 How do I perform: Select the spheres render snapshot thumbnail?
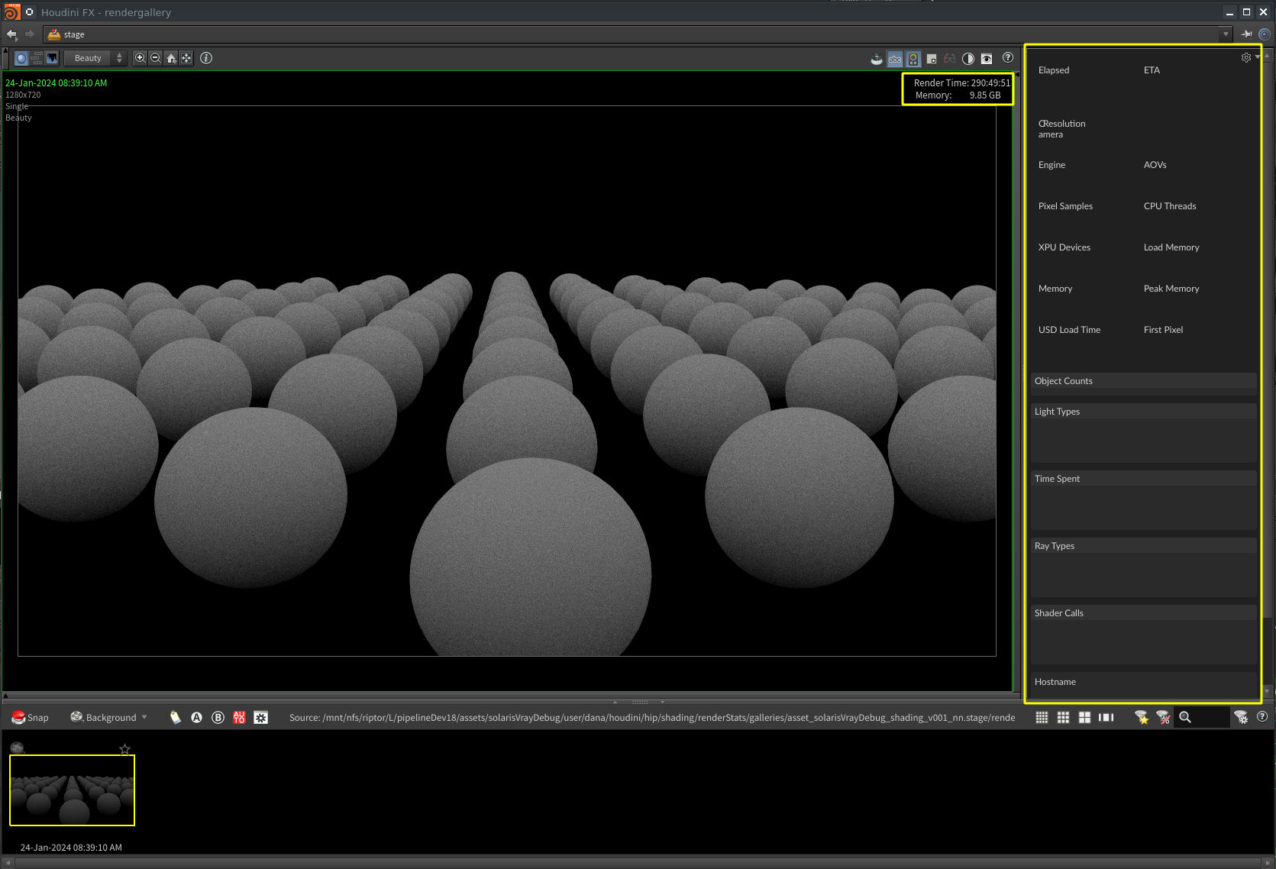[72, 790]
